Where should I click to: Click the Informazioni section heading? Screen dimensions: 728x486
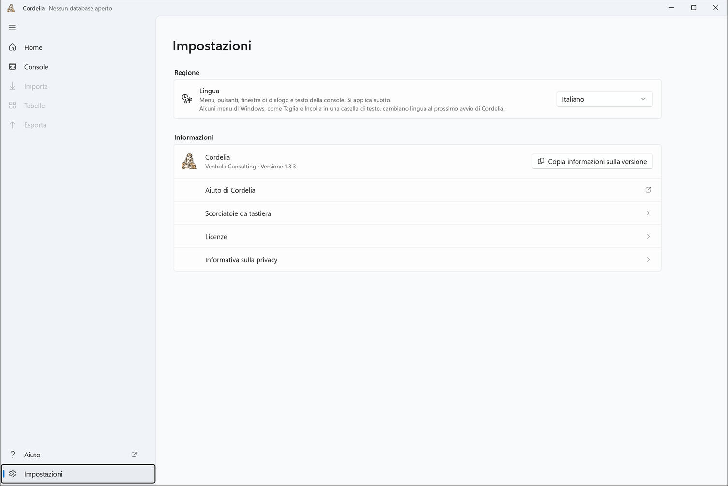tap(194, 137)
